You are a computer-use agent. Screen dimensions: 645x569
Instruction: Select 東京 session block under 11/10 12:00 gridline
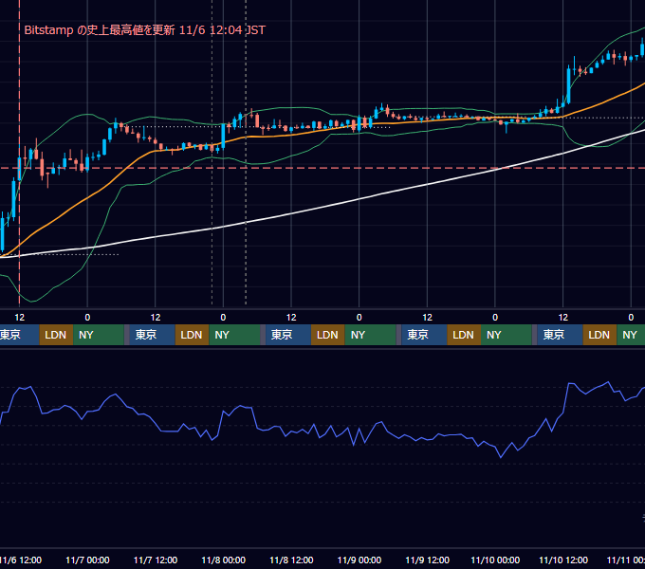560,335
